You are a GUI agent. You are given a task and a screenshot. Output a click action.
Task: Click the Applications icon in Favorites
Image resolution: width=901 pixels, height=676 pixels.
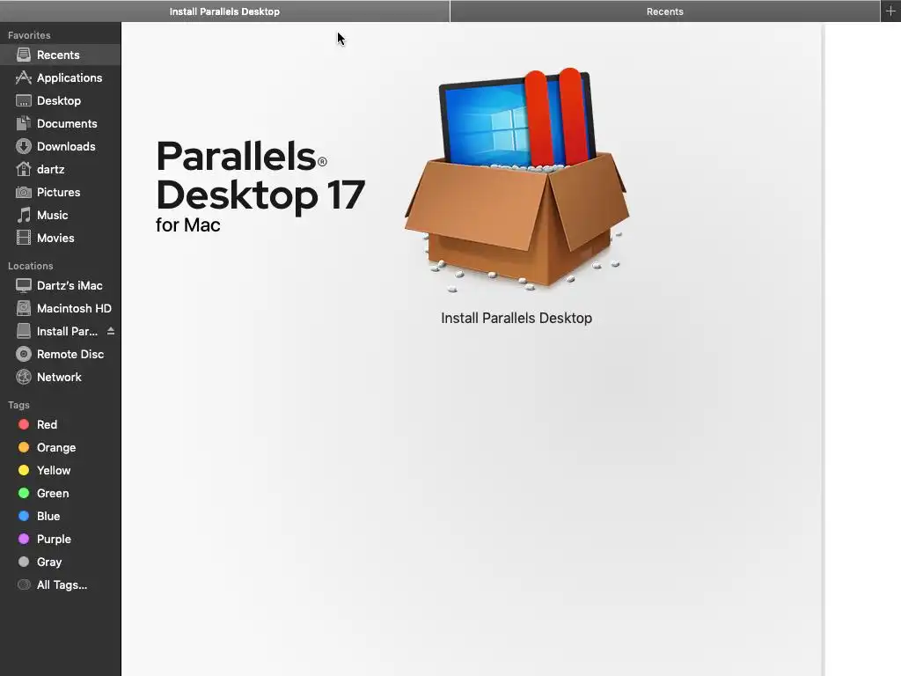24,77
